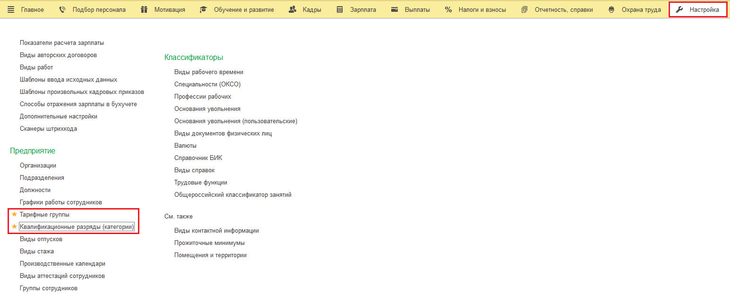Open Виды рабочего времени classifier

coord(208,72)
